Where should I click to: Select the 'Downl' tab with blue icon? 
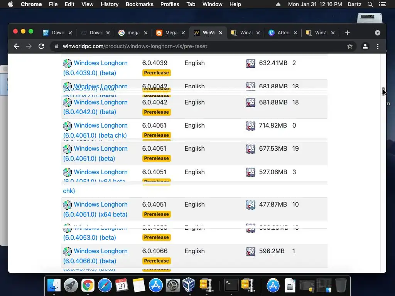(57, 33)
